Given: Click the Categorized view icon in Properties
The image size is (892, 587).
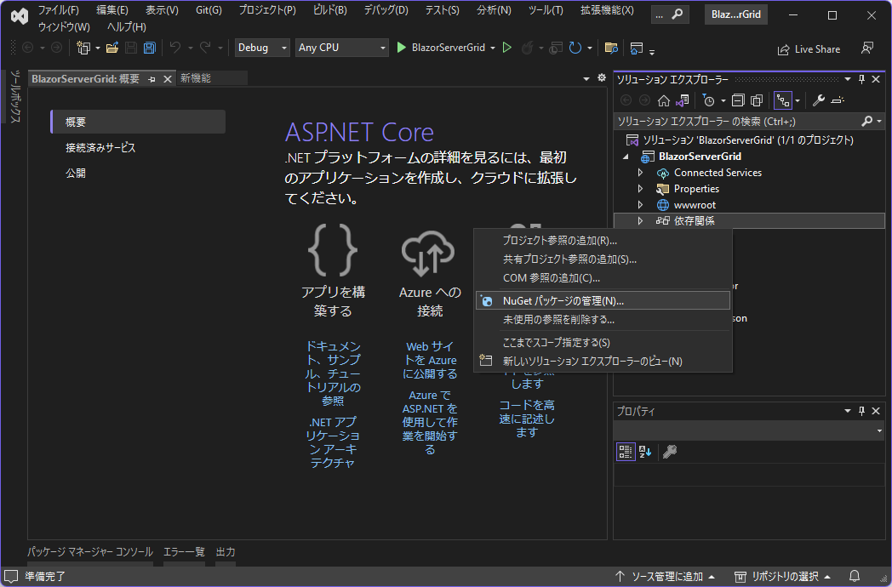Looking at the screenshot, I should point(626,452).
